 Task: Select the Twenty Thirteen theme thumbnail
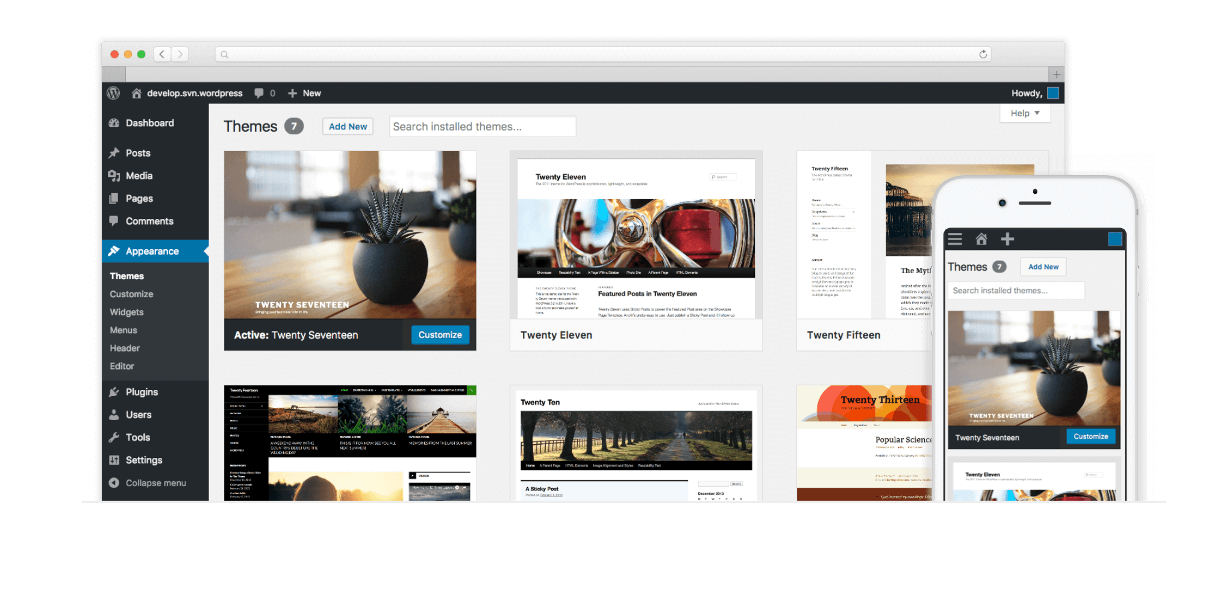click(864, 443)
